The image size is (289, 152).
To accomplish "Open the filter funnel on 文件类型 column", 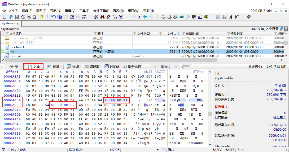I will point(135,34).
